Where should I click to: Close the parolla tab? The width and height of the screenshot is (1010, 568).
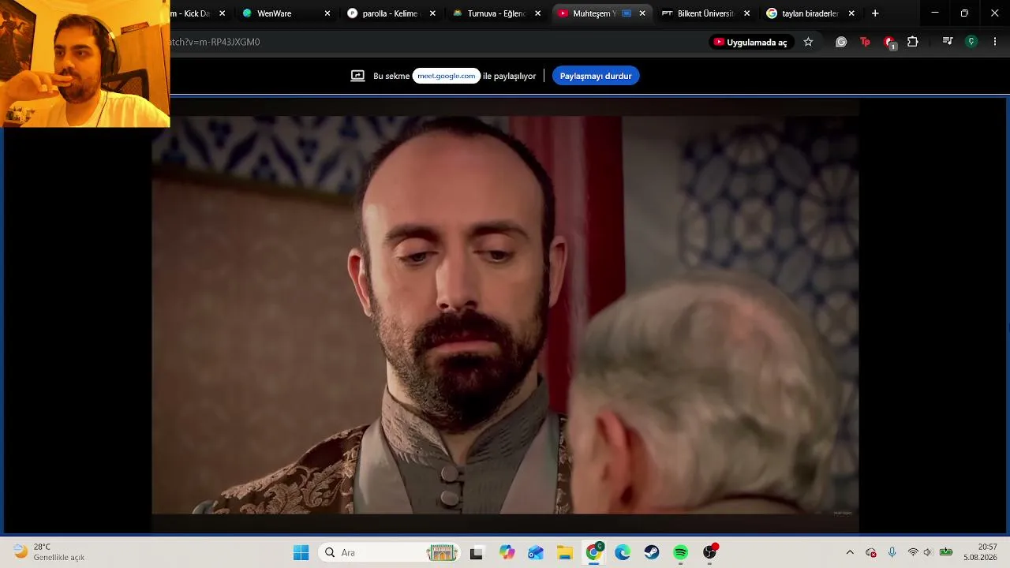click(432, 13)
